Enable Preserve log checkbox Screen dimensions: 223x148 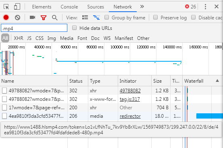(x=155, y=17)
